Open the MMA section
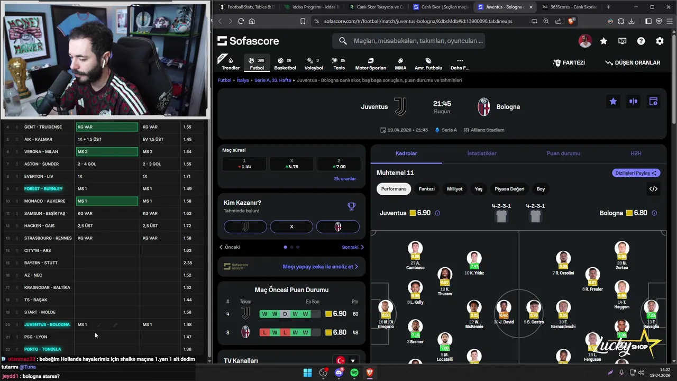The image size is (677, 381). click(400, 63)
